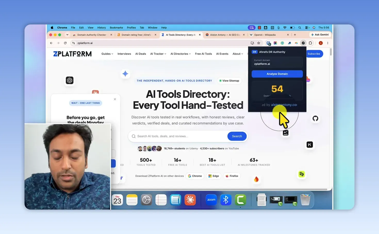379x234 pixels.
Task: Reload the current page
Action: pos(65,43)
